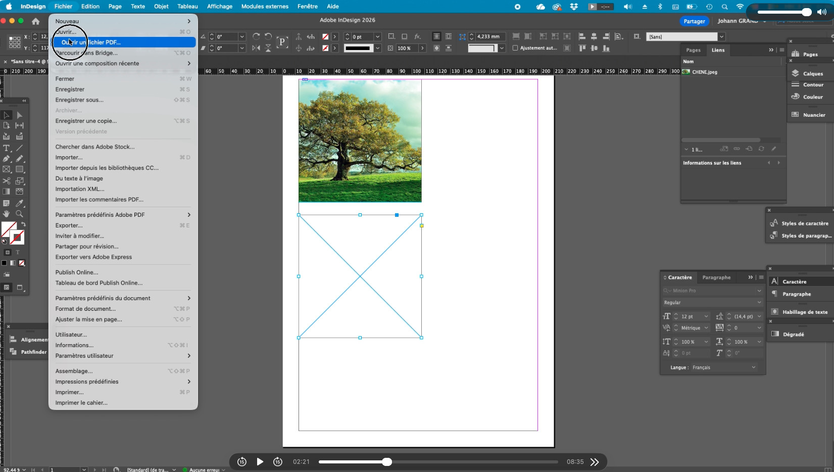This screenshot has height=472, width=834.
Task: Select the Hand tool
Action: pyautogui.click(x=7, y=214)
